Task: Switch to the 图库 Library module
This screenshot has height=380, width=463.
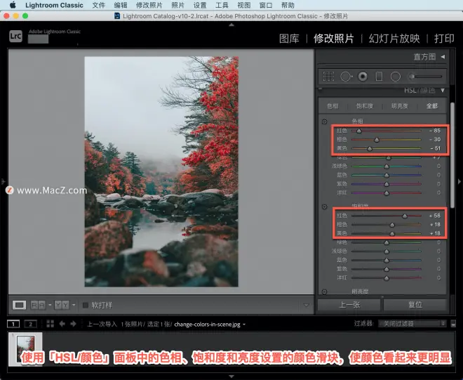Action: pos(289,39)
